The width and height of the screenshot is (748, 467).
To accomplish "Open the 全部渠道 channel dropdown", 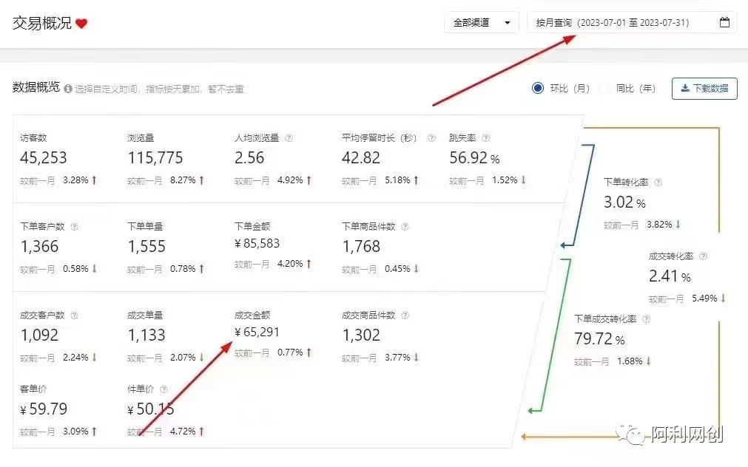I will pyautogui.click(x=482, y=22).
